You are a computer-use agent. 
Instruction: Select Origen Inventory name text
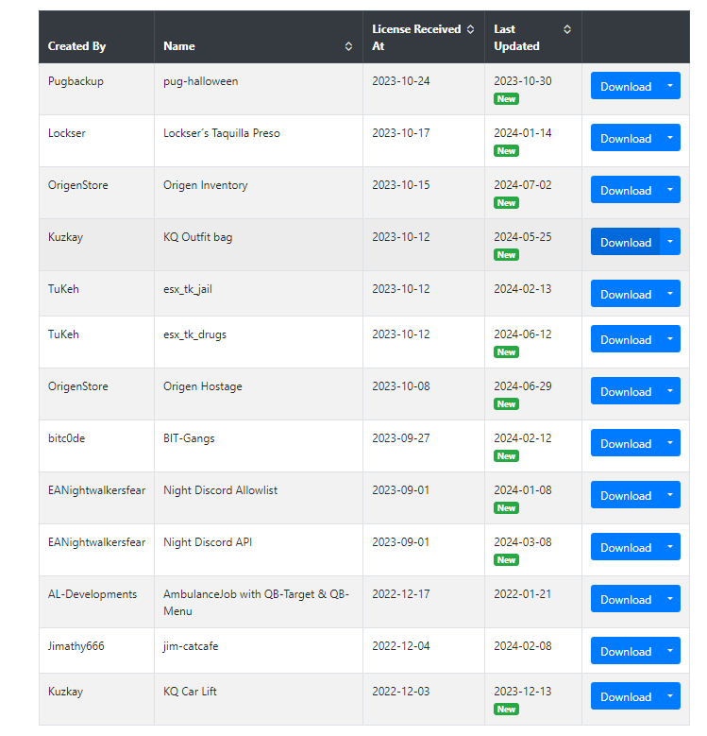click(x=206, y=185)
